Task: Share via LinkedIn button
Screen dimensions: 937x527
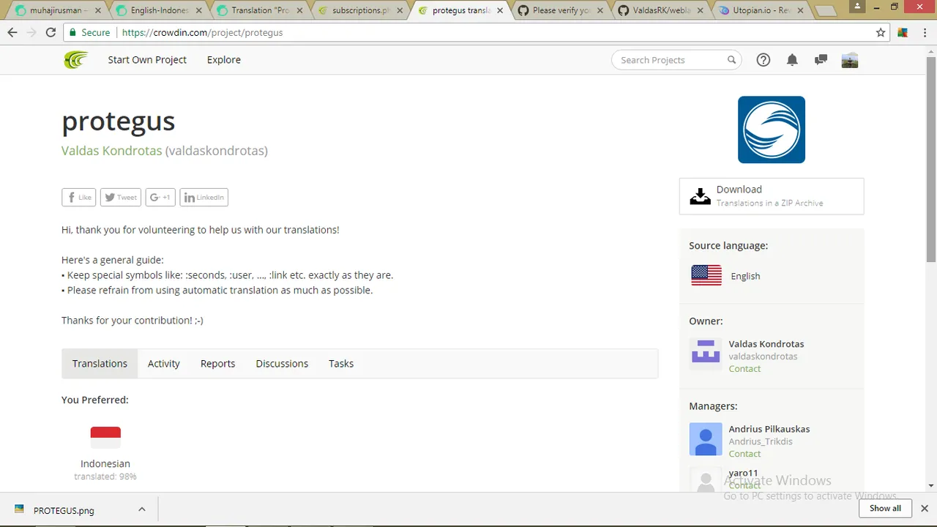Action: [204, 197]
